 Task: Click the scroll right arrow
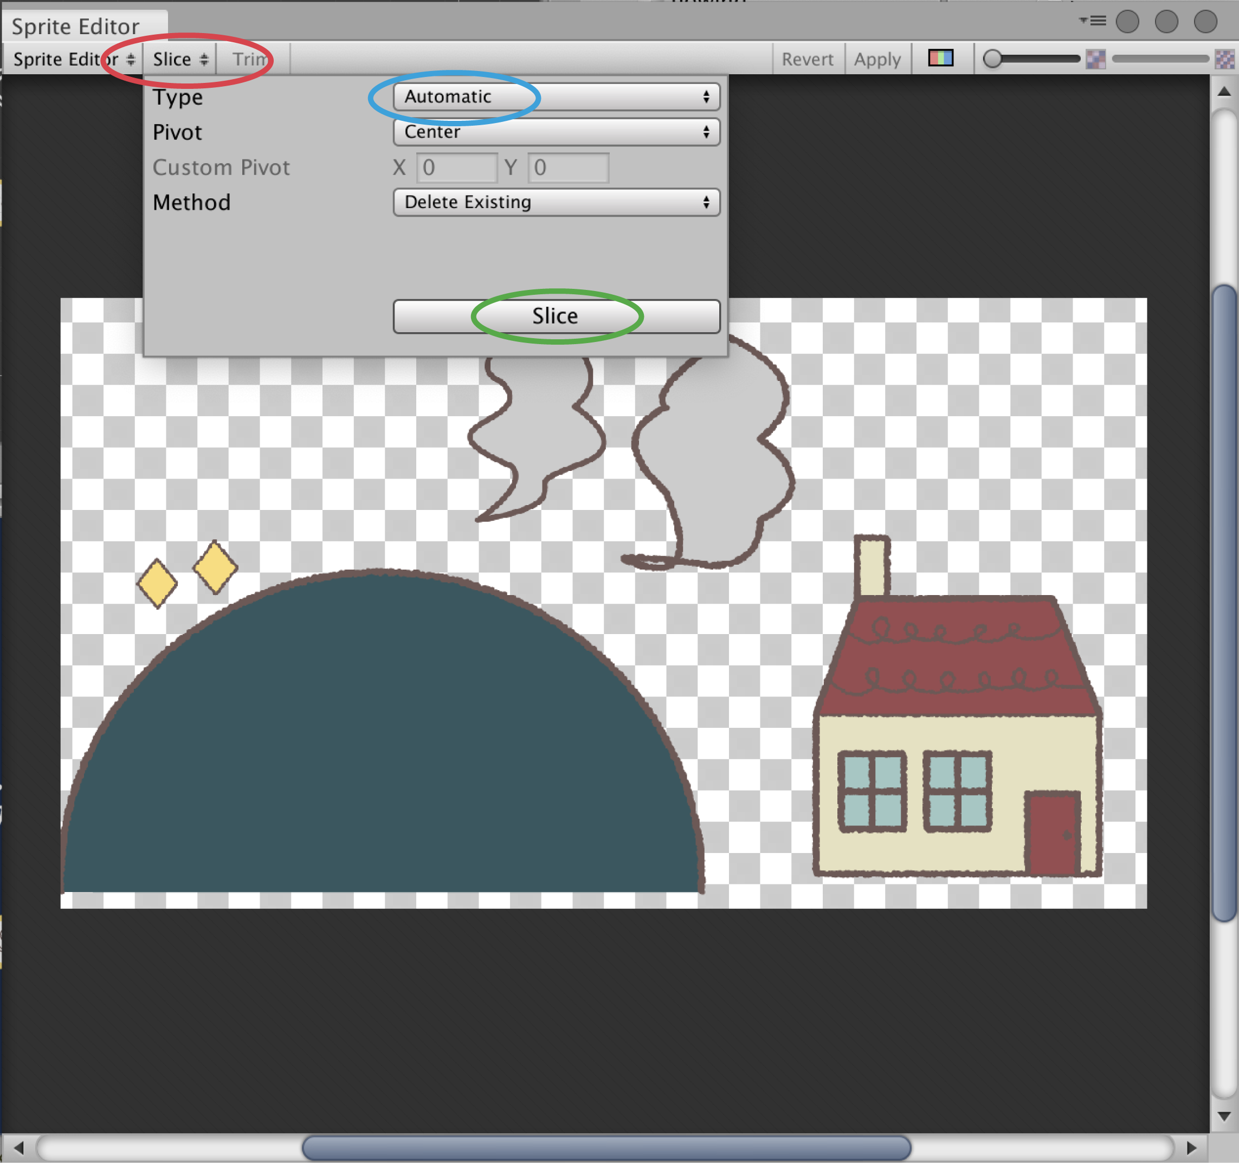(1191, 1147)
